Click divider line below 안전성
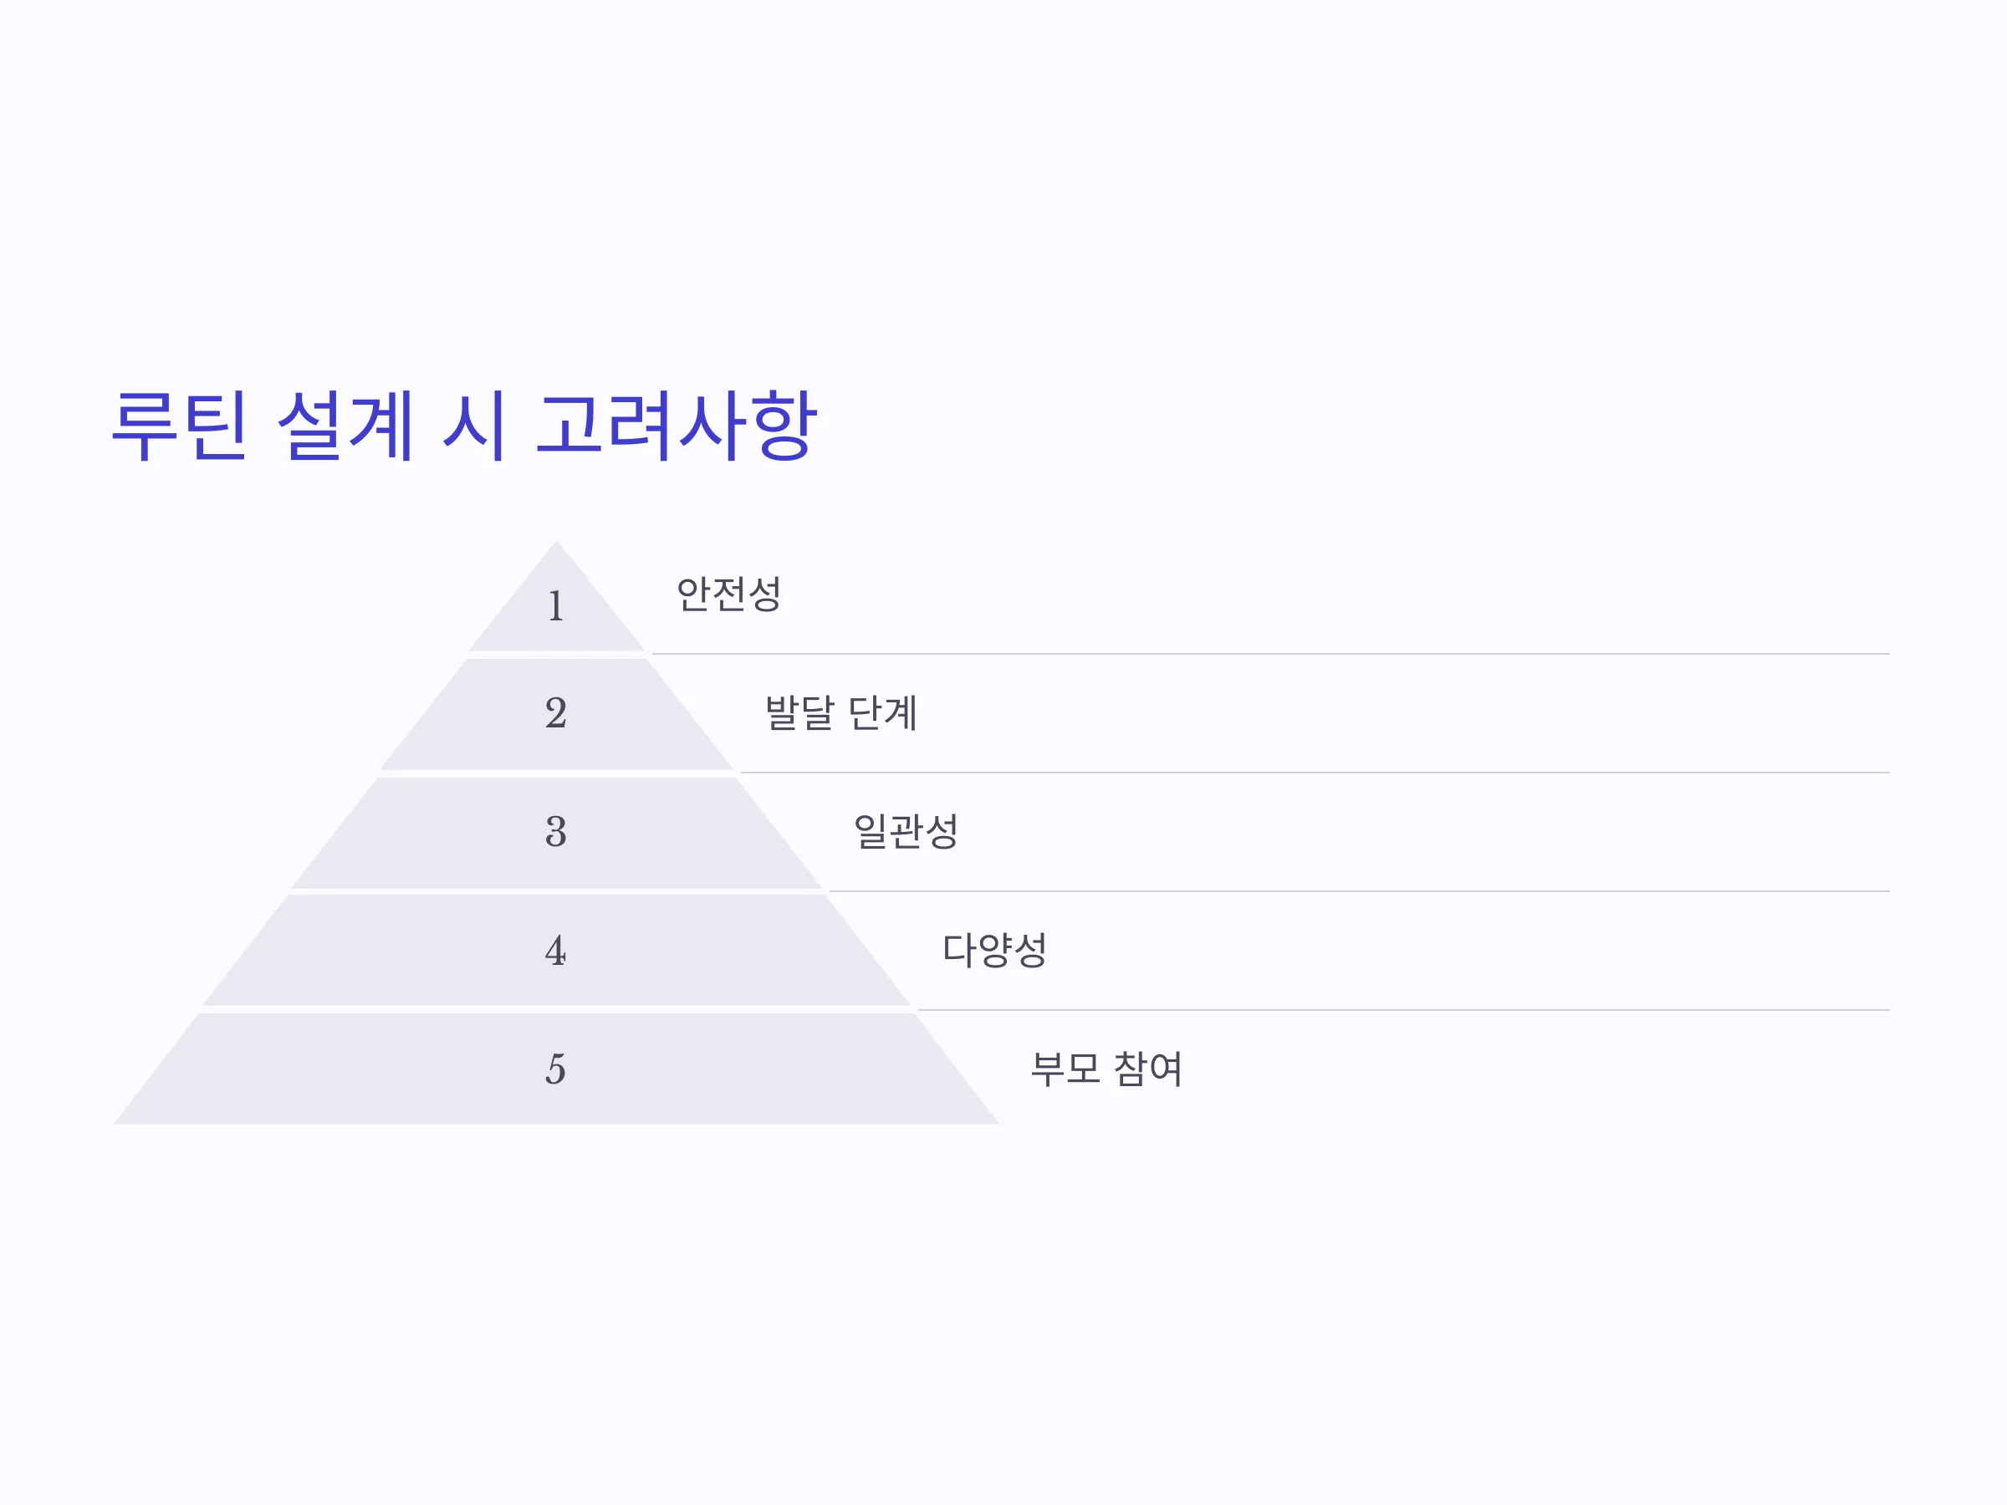 1270,653
